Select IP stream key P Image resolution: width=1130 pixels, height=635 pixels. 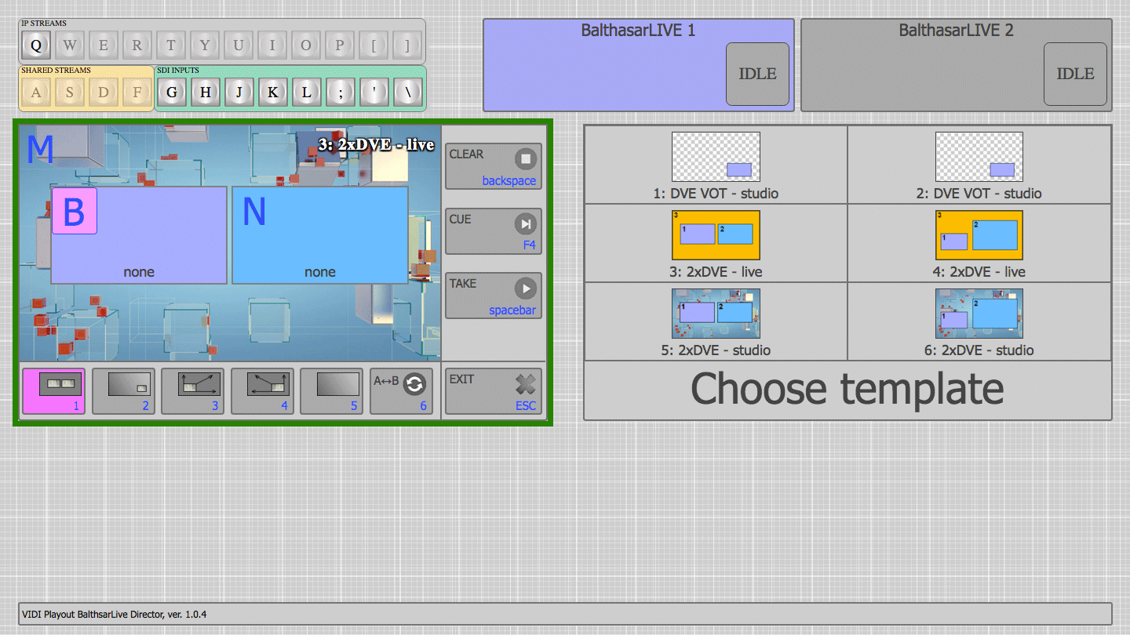tap(340, 45)
